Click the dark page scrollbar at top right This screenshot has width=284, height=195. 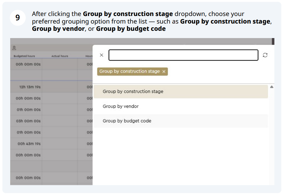pyautogui.click(x=273, y=42)
